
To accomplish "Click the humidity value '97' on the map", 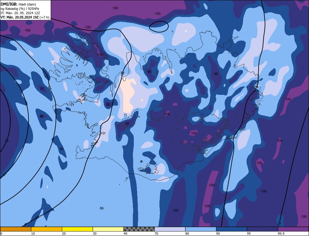I will (x=42, y=89).
